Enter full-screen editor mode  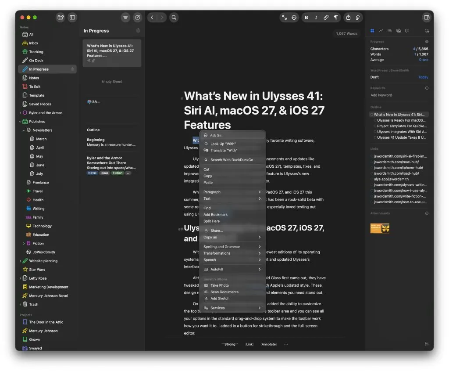(284, 18)
